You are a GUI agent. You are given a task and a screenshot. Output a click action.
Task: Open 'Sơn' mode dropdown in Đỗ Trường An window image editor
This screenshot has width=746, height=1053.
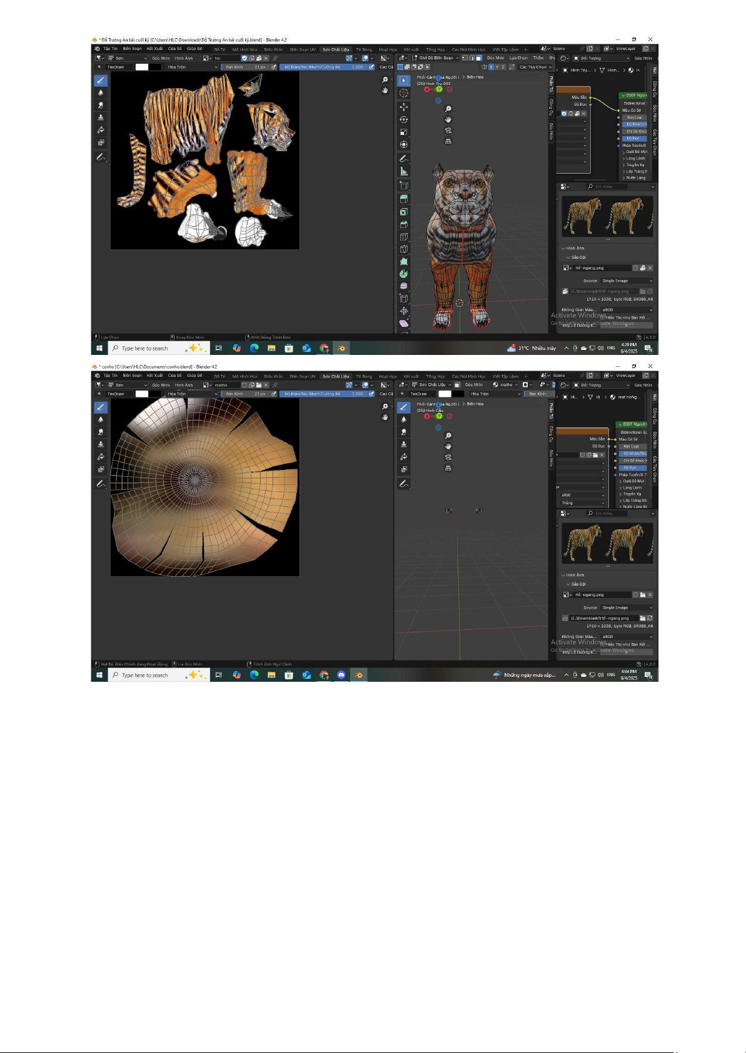point(128,58)
